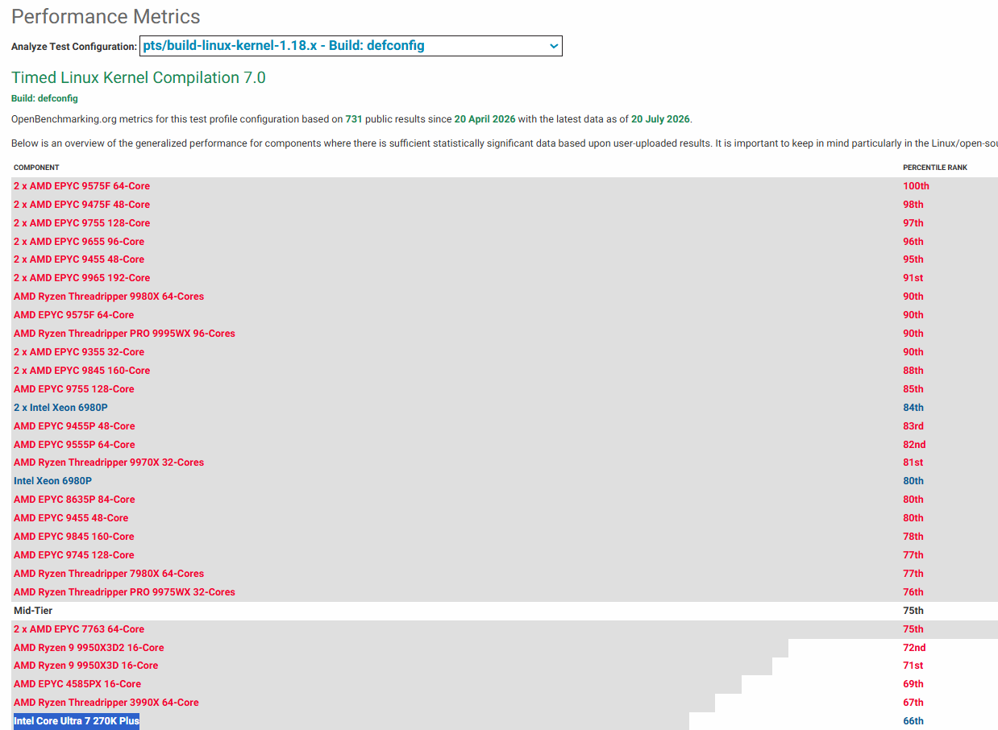Click the 72nd percentile rank value
Screen dimensions: 998x730
(914, 648)
